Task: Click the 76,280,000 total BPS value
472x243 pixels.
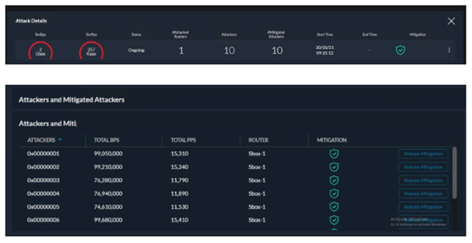Action: point(108,180)
